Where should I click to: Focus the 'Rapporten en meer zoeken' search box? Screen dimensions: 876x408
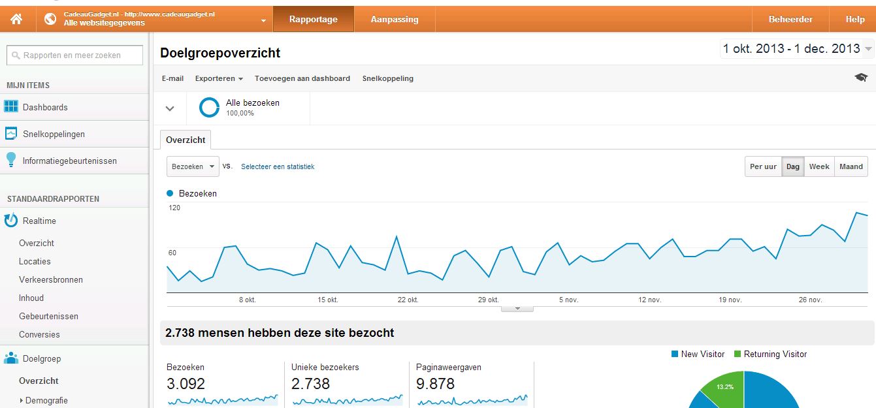pyautogui.click(x=74, y=55)
